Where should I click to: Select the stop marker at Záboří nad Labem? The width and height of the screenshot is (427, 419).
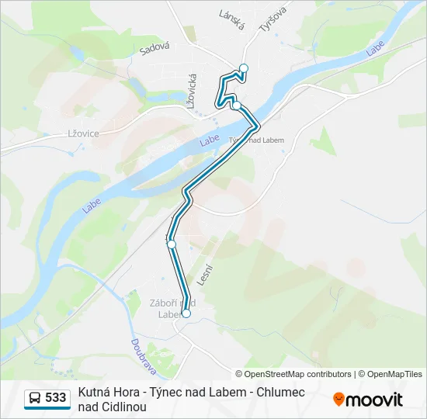pos(186,313)
